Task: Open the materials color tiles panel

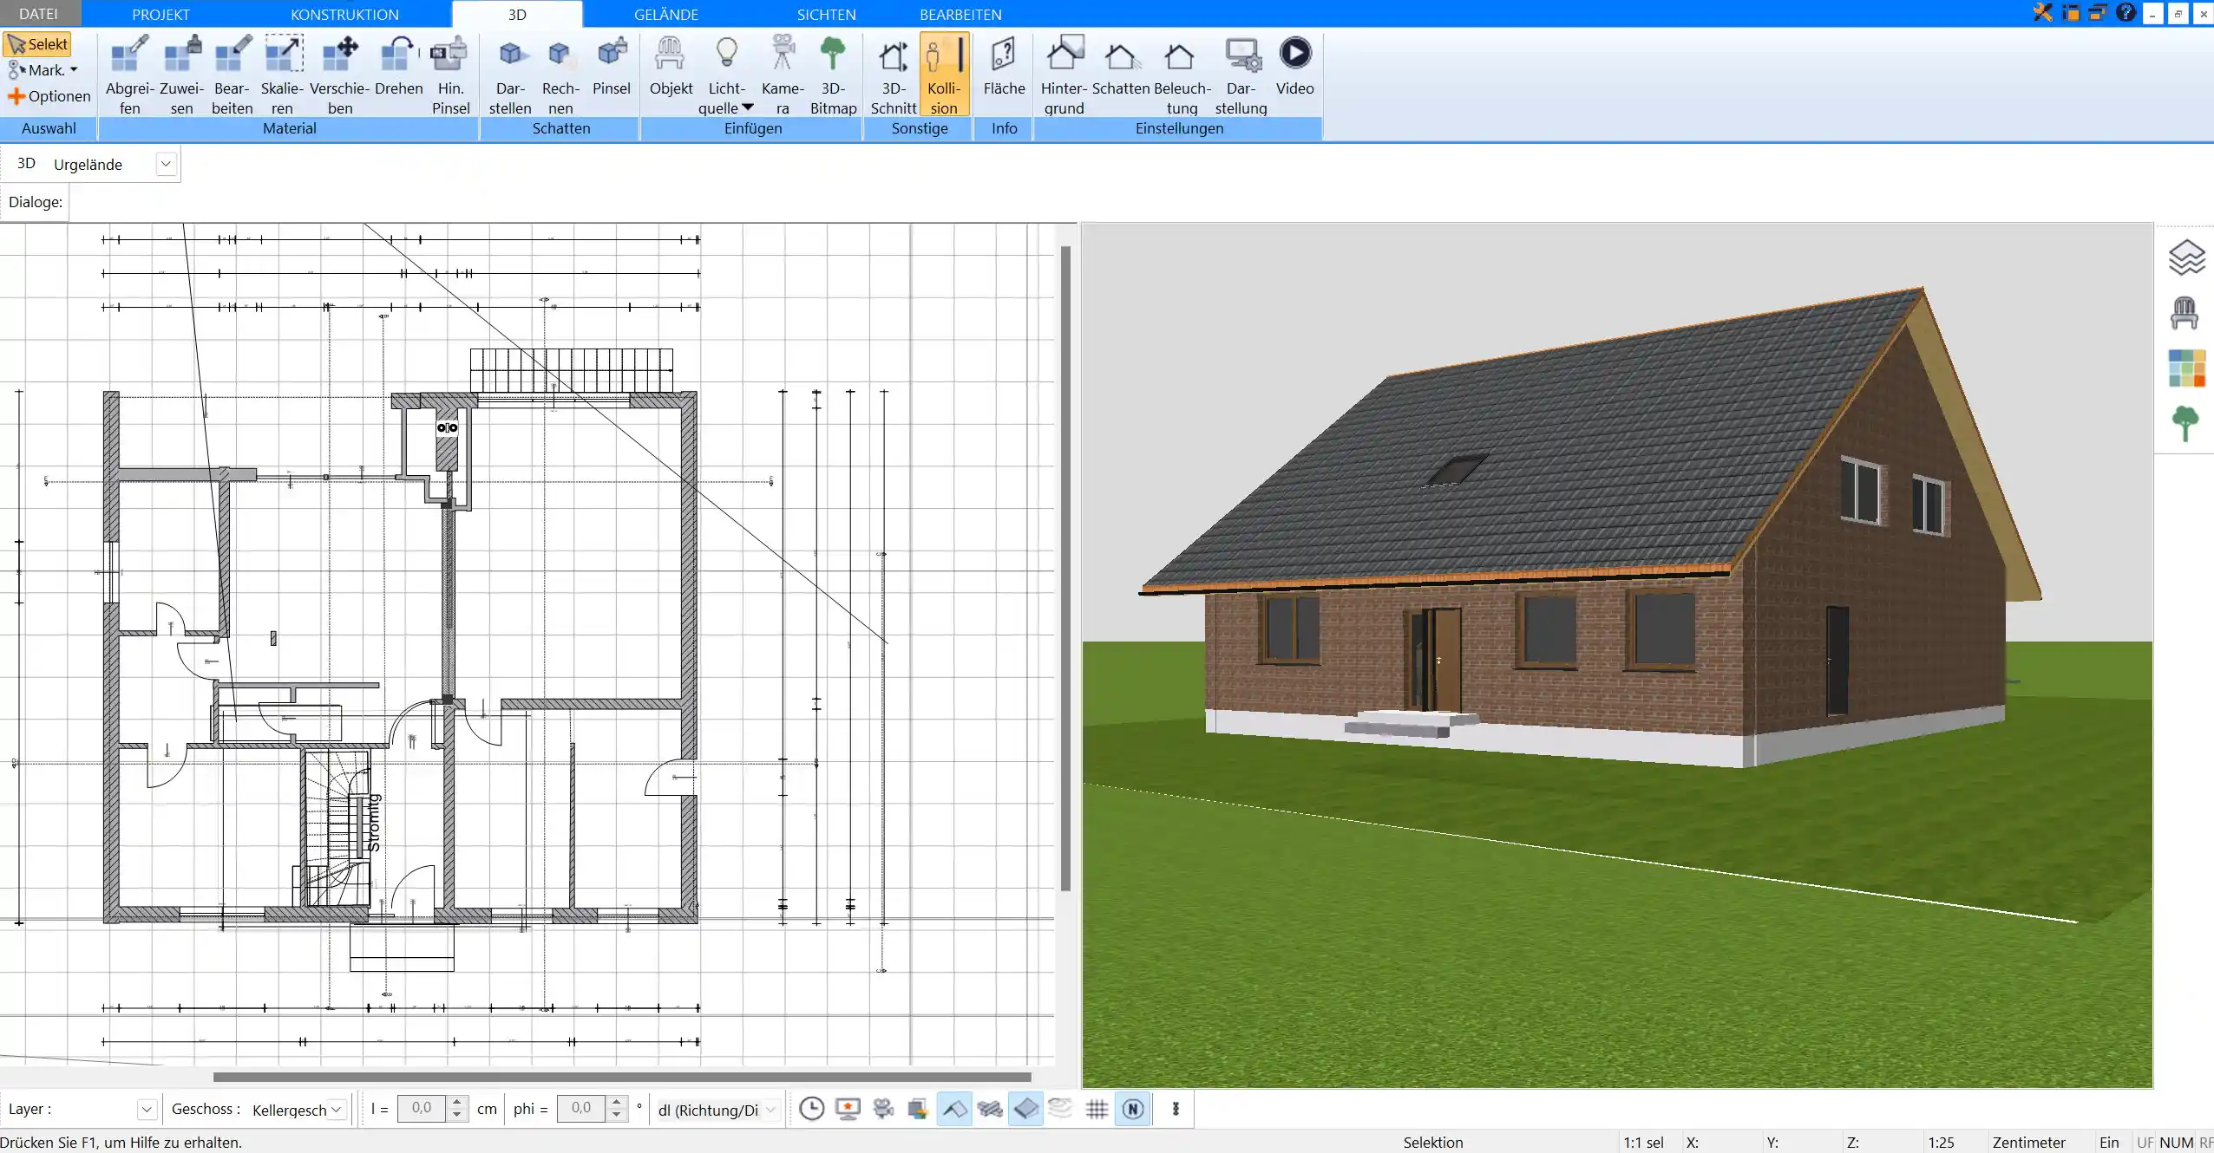Action: click(2186, 368)
